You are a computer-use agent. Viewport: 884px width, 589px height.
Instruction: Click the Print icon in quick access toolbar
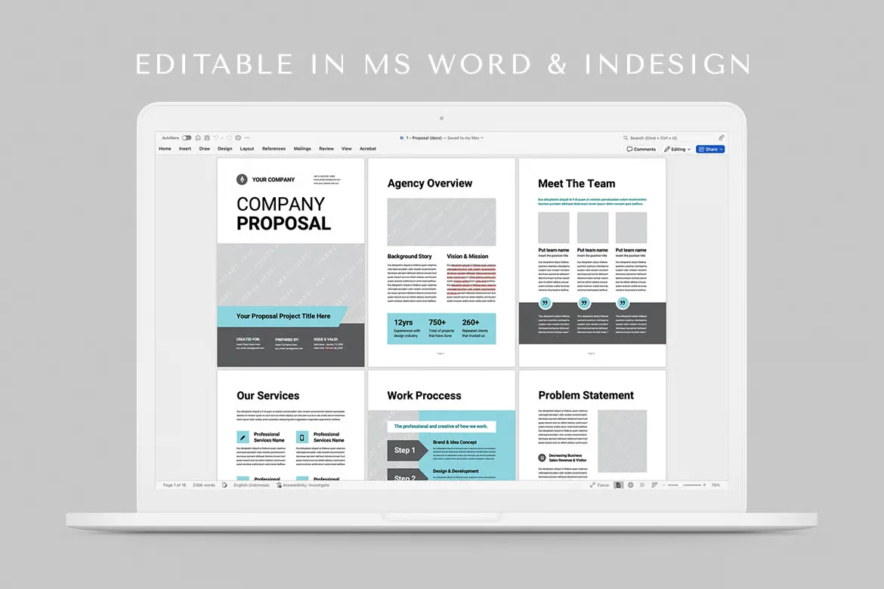click(238, 137)
